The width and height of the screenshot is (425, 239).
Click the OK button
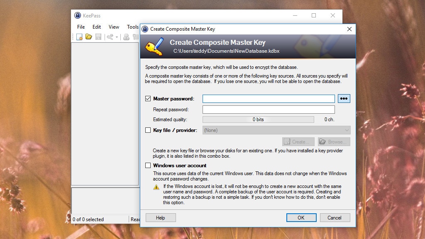[301, 217]
